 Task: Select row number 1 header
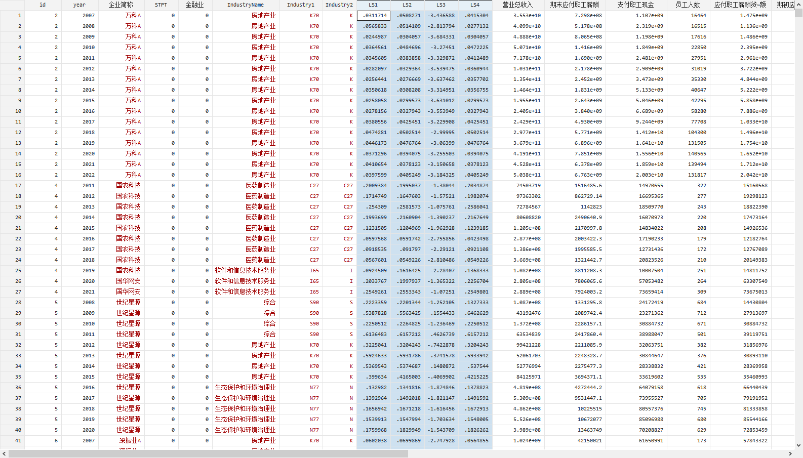(x=12, y=16)
